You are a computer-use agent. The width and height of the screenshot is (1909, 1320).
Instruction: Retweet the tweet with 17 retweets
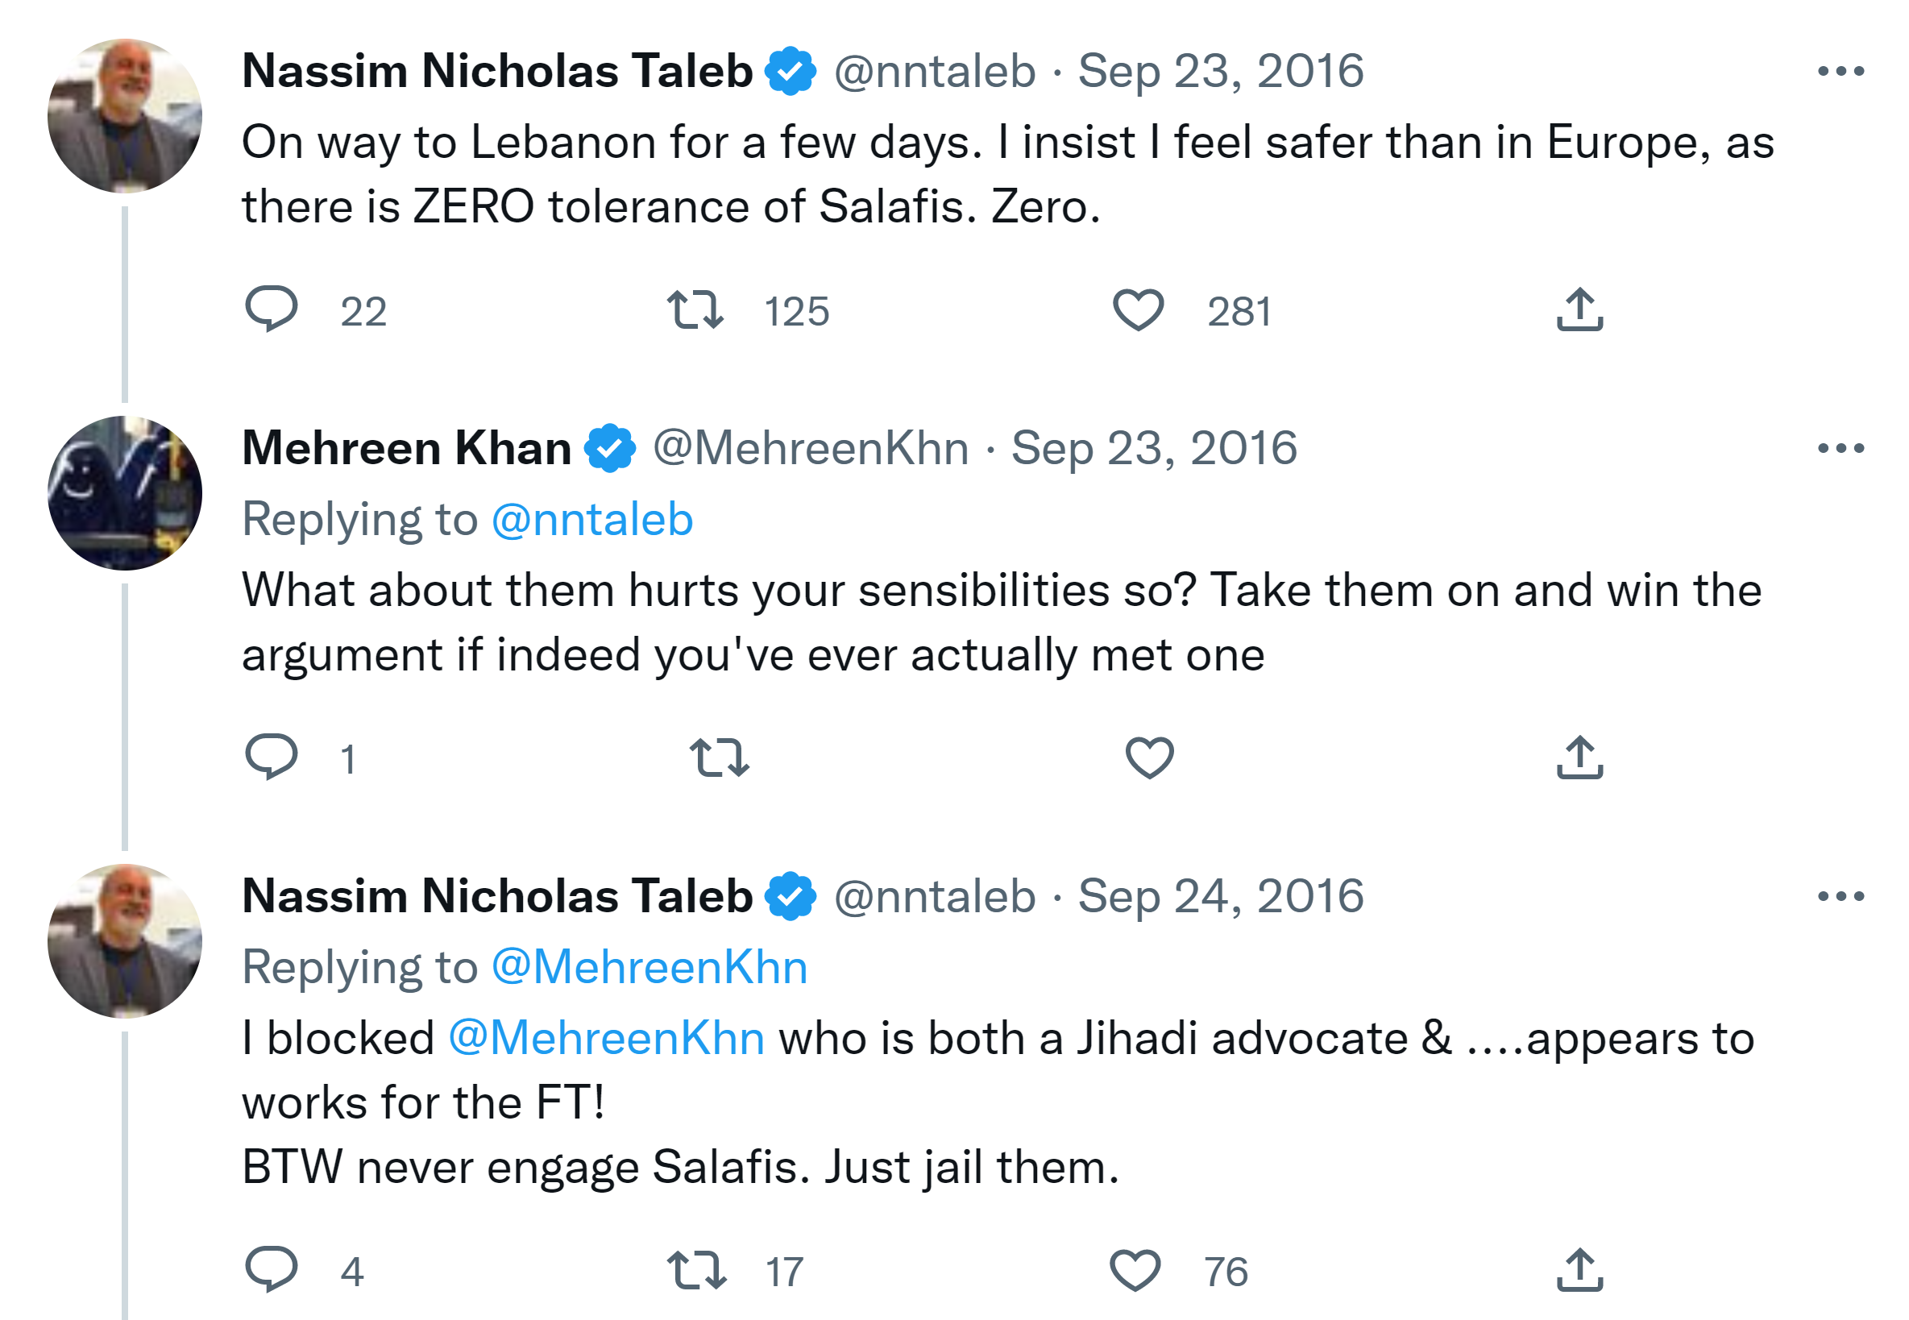point(696,1270)
